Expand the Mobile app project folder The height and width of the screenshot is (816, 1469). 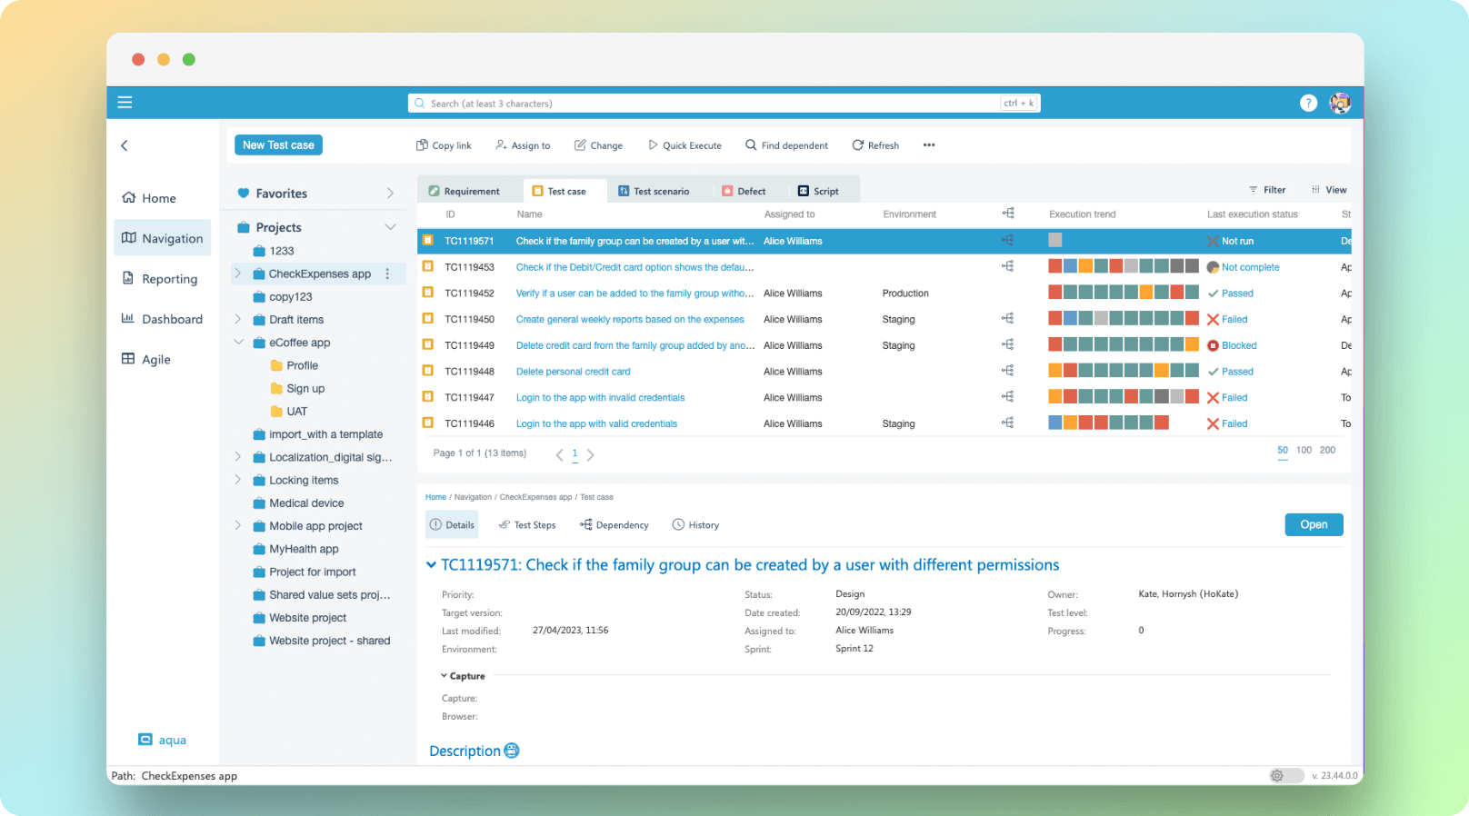[238, 526]
